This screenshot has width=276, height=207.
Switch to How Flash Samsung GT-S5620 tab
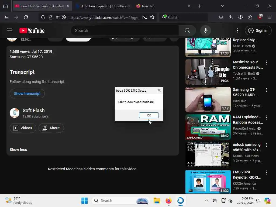tap(42, 6)
